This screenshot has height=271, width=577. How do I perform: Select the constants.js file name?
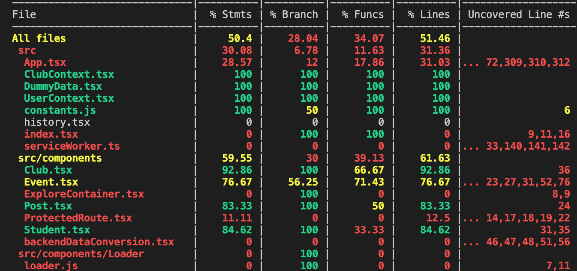[60, 110]
